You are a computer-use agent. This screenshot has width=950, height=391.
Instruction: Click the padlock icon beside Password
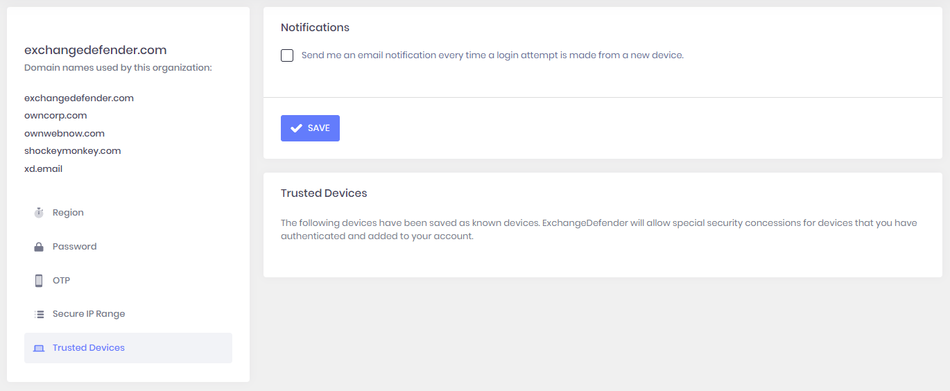[39, 247]
